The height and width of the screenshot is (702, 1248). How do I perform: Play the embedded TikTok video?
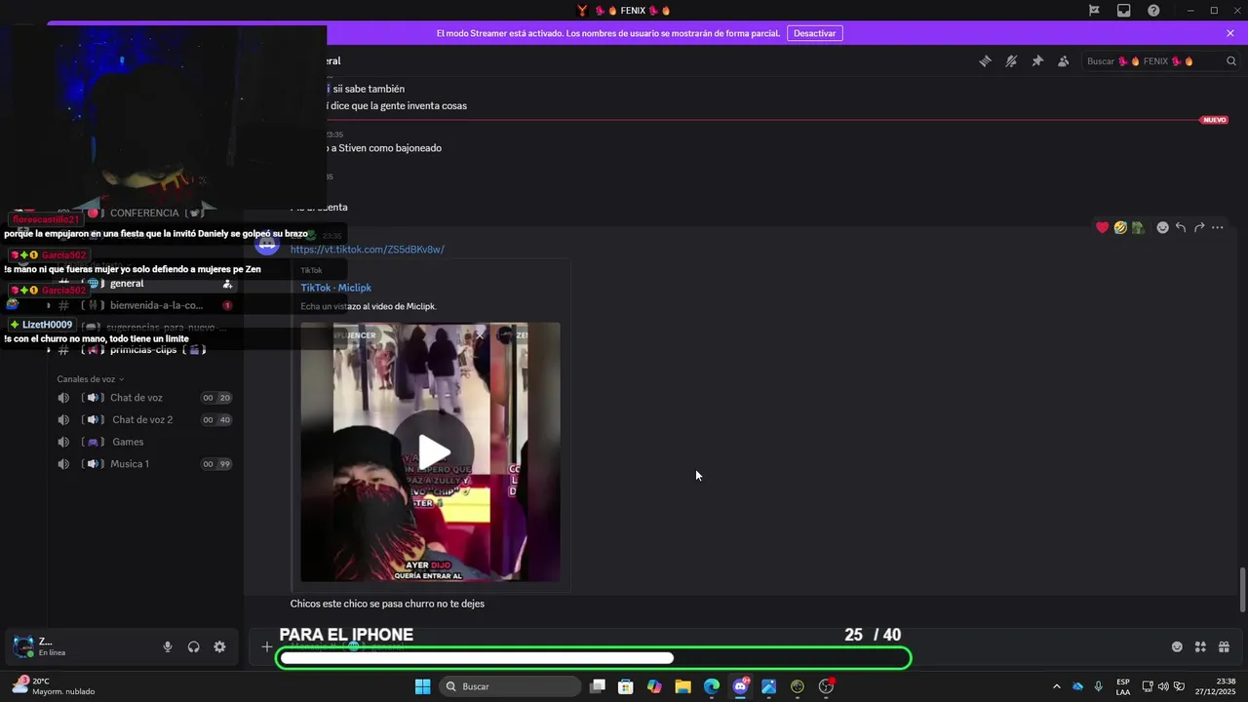pos(434,451)
